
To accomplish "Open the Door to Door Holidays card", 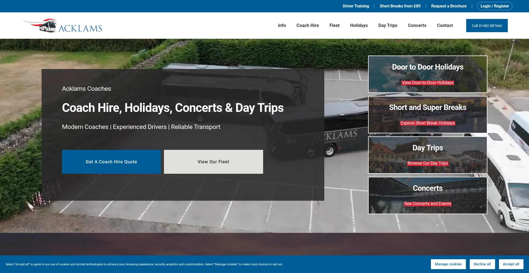I will pyautogui.click(x=428, y=74).
